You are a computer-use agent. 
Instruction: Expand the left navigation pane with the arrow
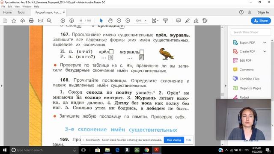[2, 86]
